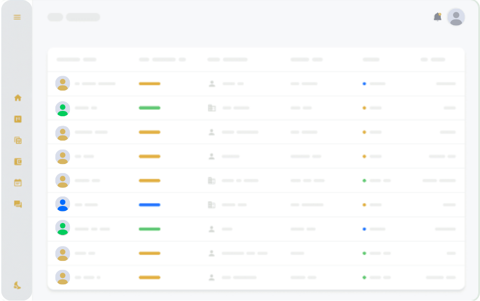Image resolution: width=480 pixels, height=301 pixels.
Task: Open the stacked calculator pages sidebar icon
Action: pos(18,141)
